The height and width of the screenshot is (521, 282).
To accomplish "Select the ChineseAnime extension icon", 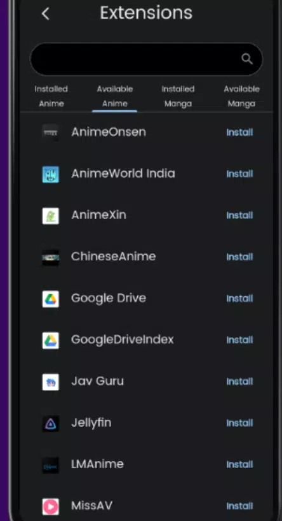I will [51, 257].
